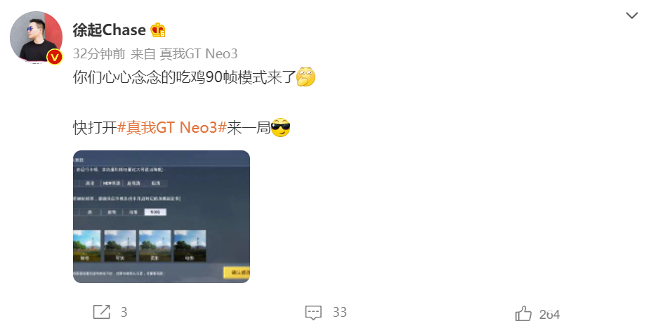
Task: Like the post with thumbs-up icon
Action: pyautogui.click(x=523, y=313)
